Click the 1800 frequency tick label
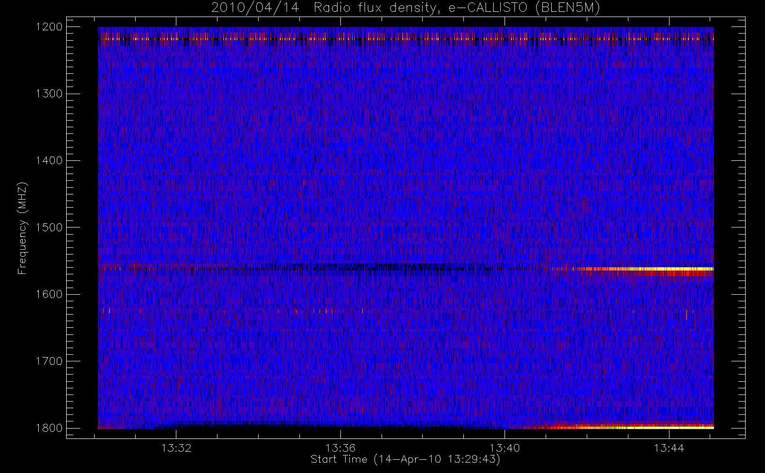Screen dimensions: 765x473 click(49, 428)
